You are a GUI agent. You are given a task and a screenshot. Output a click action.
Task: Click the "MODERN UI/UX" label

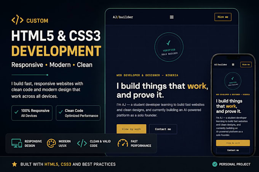65,144
